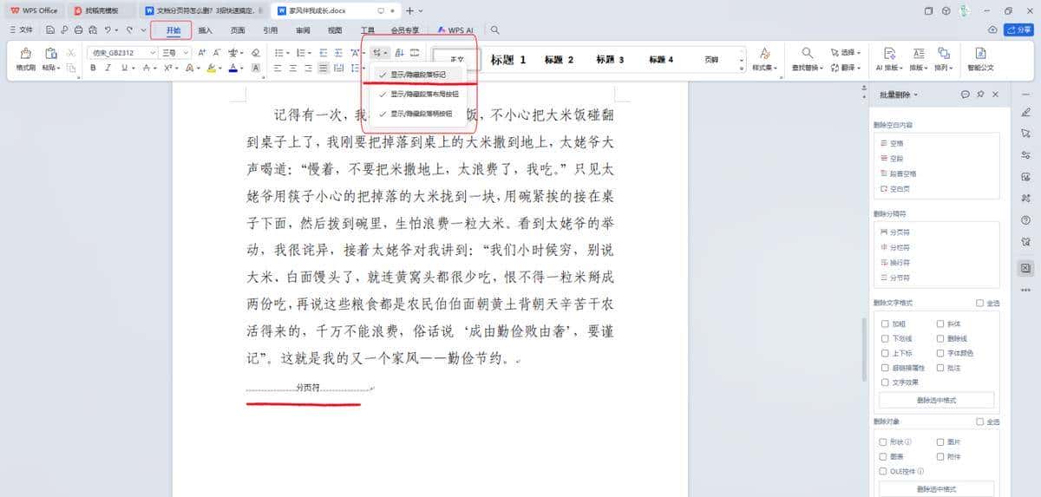Click the search magnifier beside WPS AI

495,29
